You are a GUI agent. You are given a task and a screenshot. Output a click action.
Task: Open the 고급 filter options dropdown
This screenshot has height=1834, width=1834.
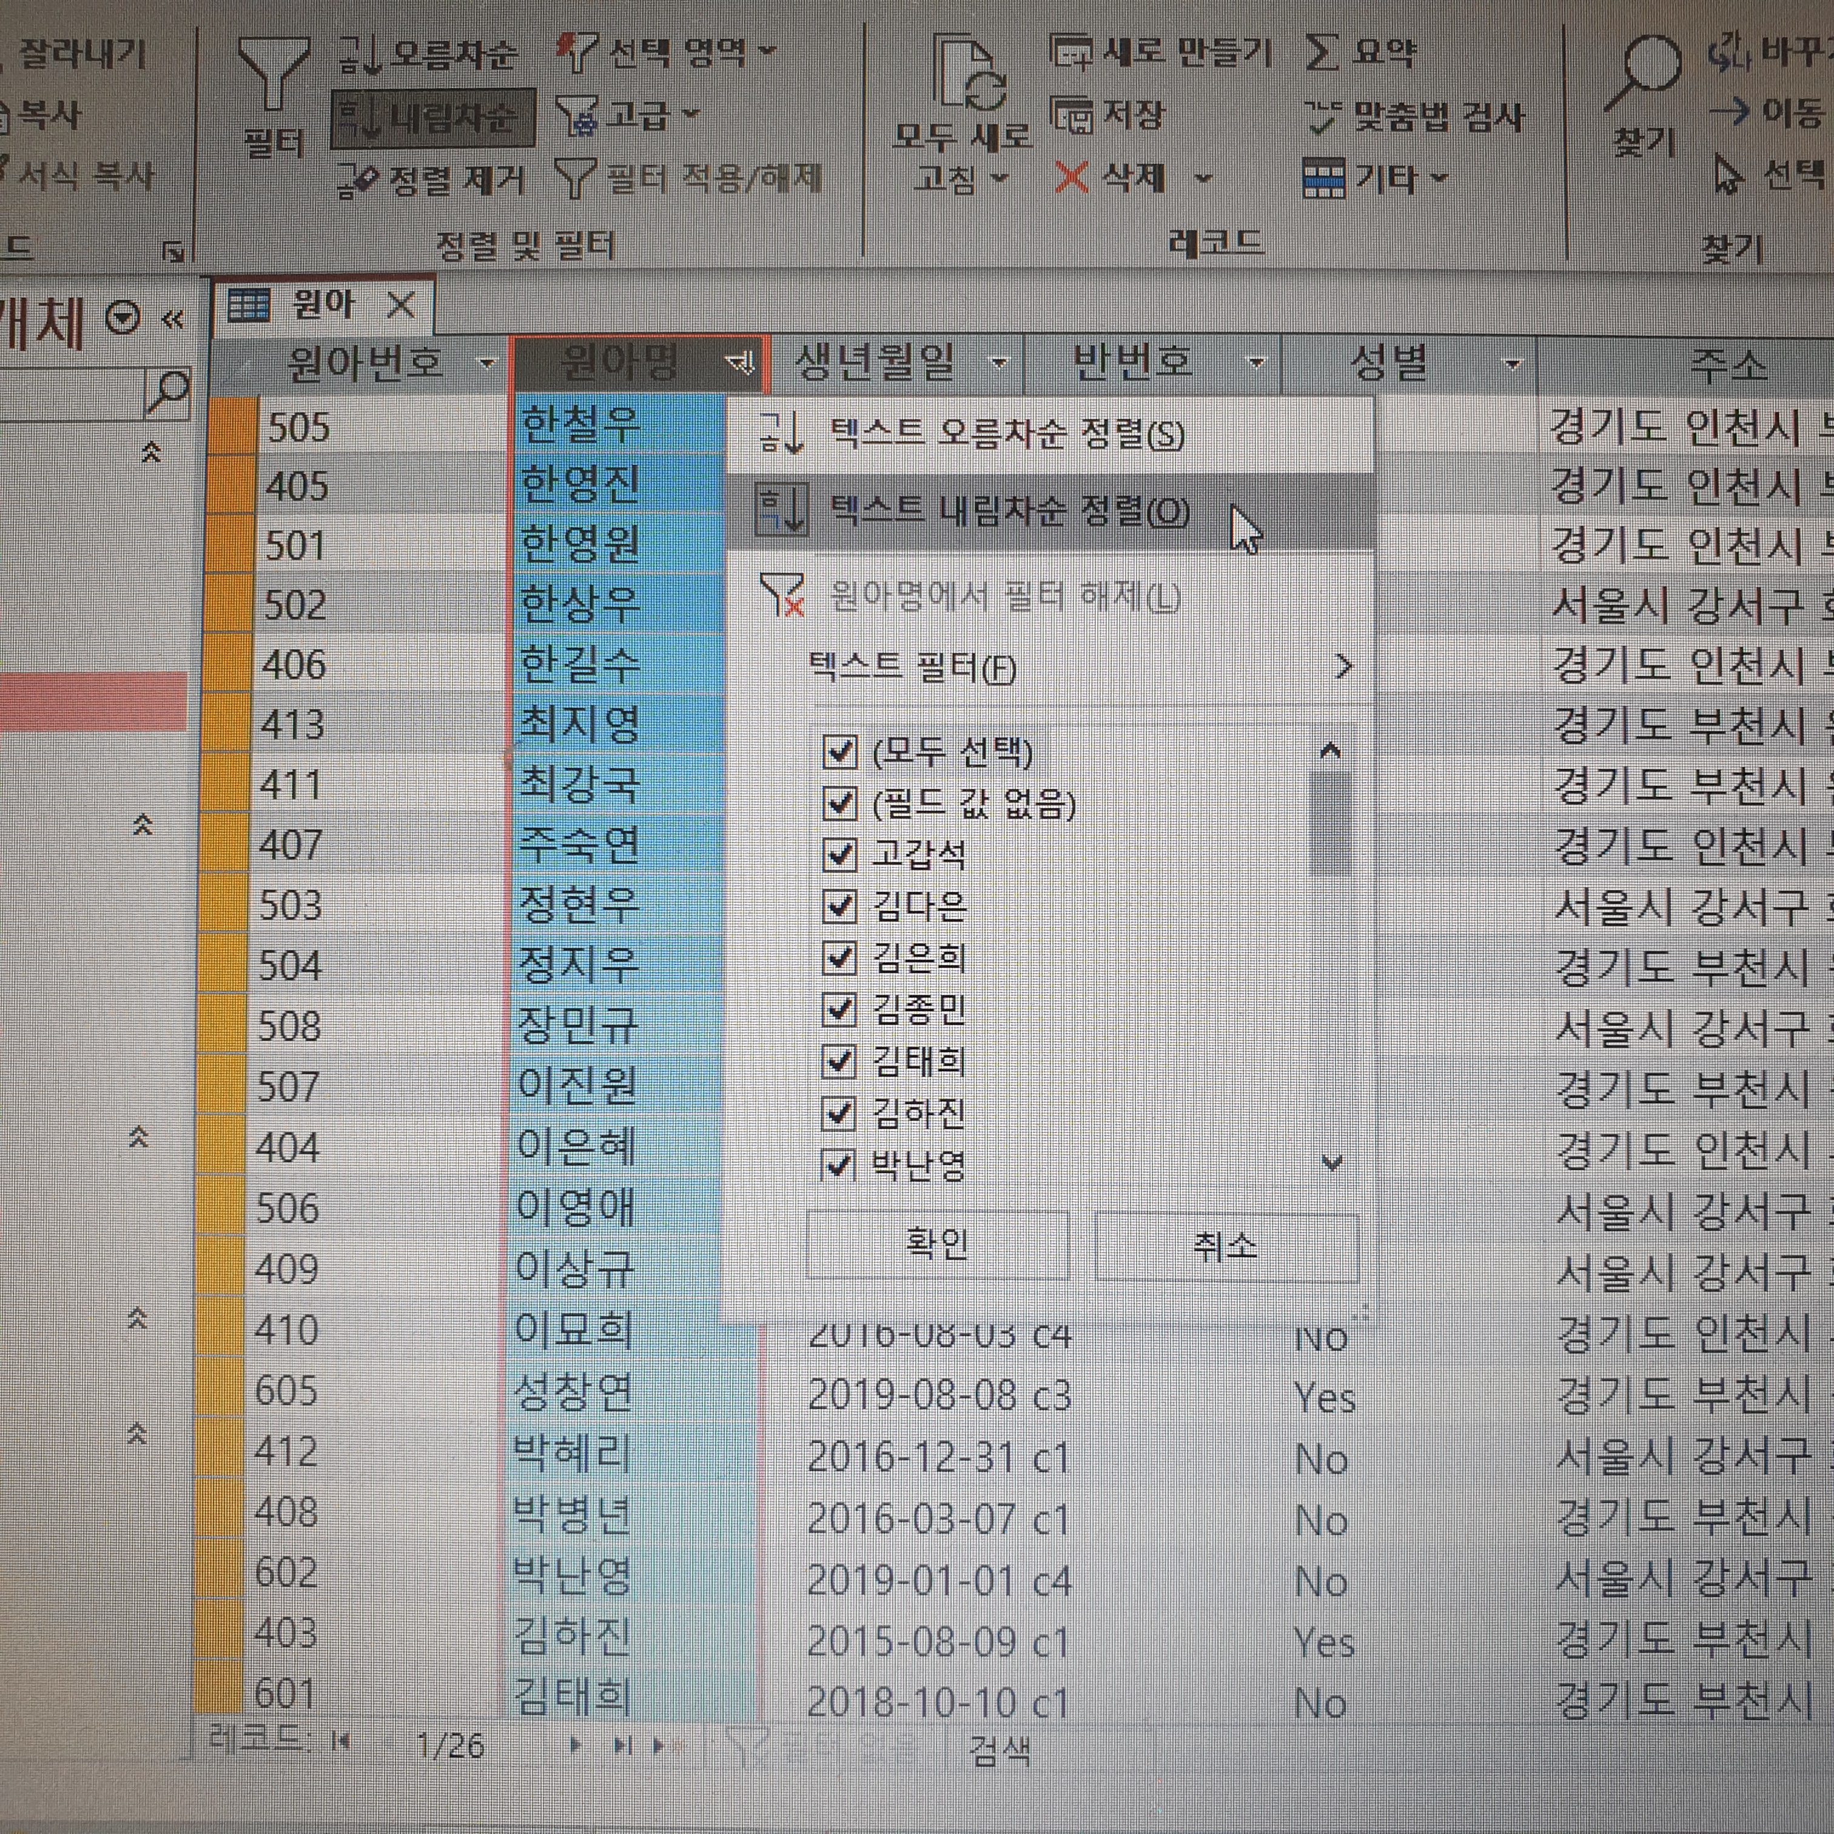(691, 114)
